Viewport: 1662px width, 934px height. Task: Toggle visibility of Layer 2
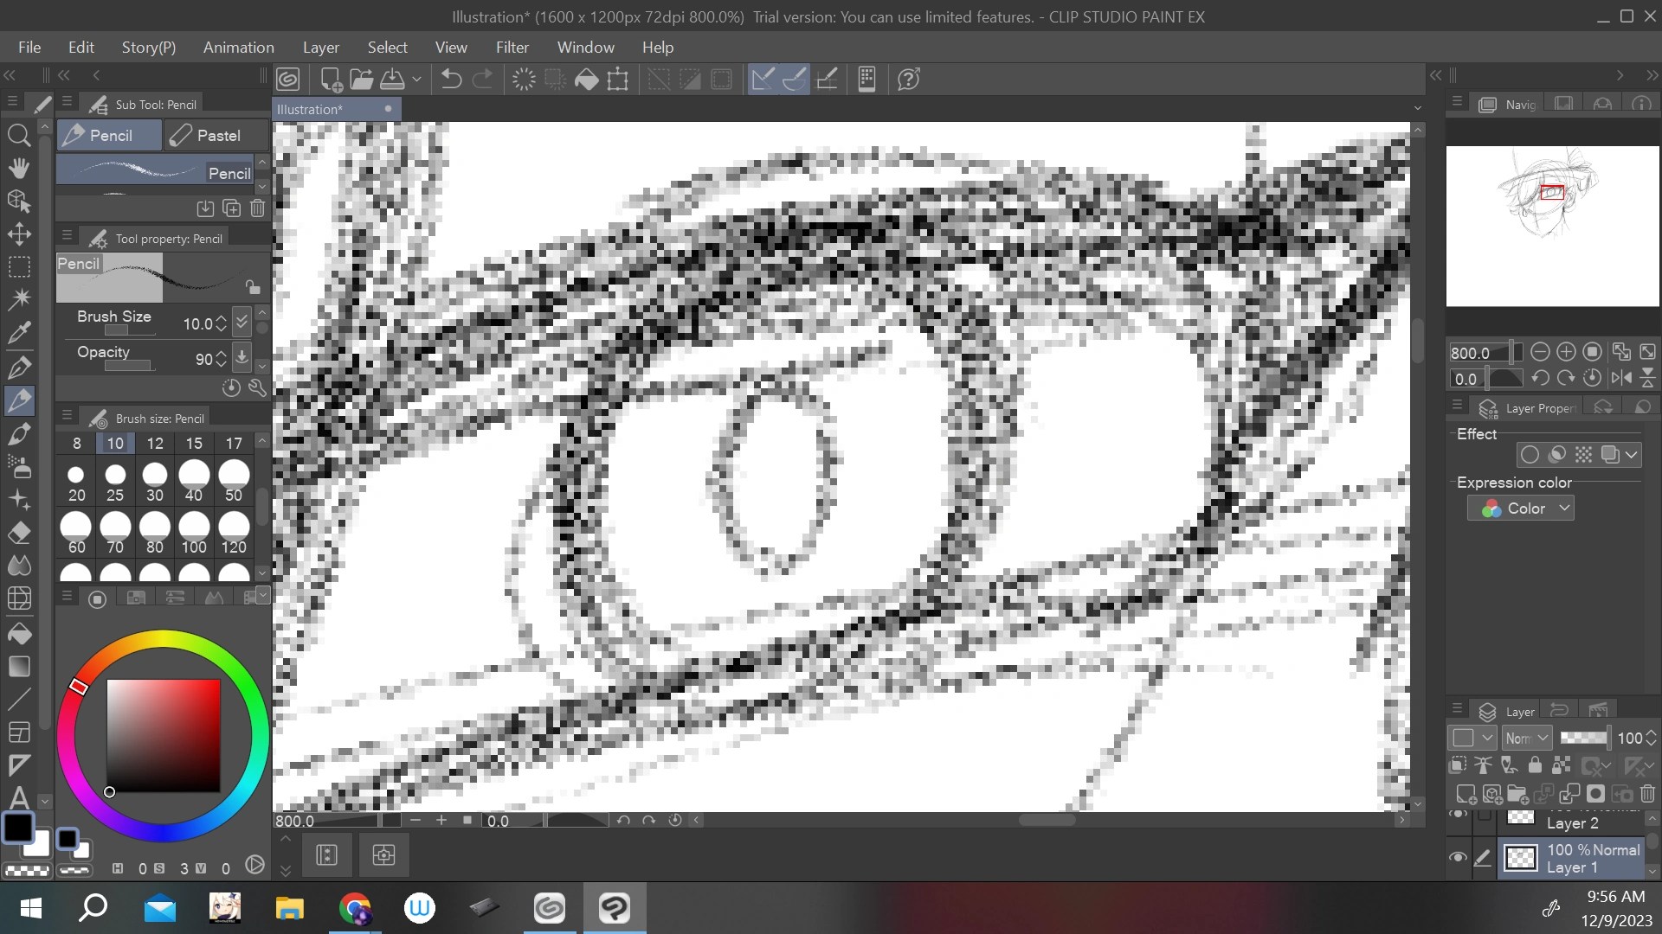tap(1459, 814)
